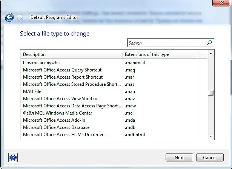Click the Next button

[179, 157]
